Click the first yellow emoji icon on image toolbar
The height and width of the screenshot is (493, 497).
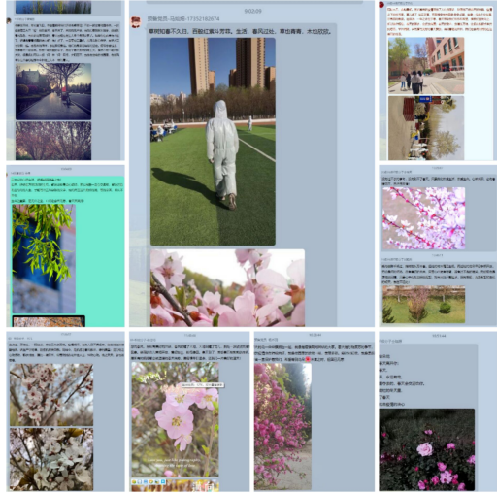tap(134, 482)
